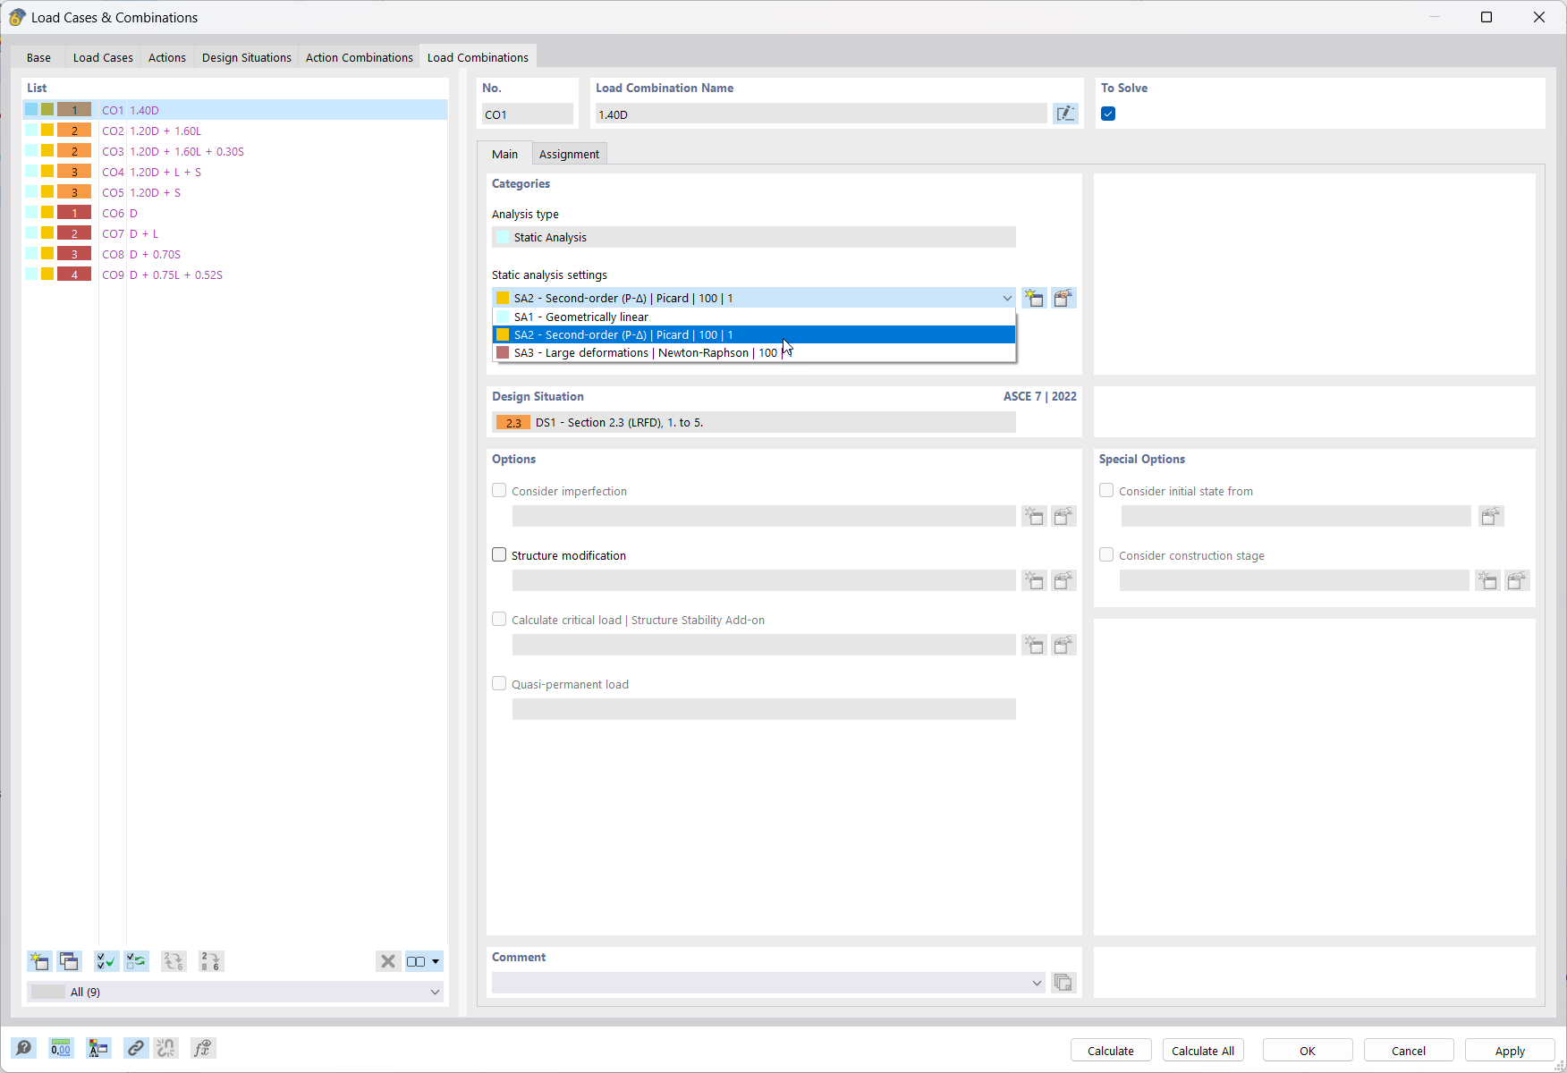Collapse the Static analysis settings dropdown arrow
Screen dimensions: 1567x1073
tap(1007, 298)
